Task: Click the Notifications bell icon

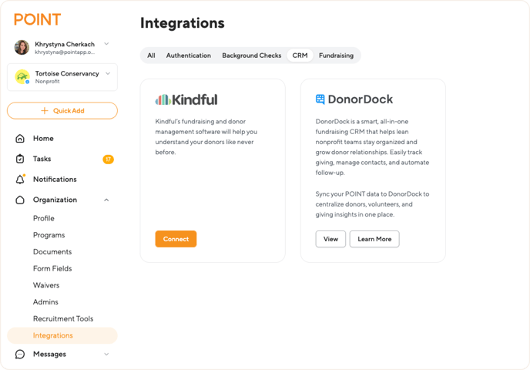Action: point(20,180)
